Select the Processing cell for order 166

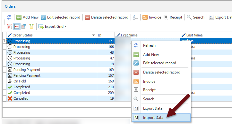point(52,47)
